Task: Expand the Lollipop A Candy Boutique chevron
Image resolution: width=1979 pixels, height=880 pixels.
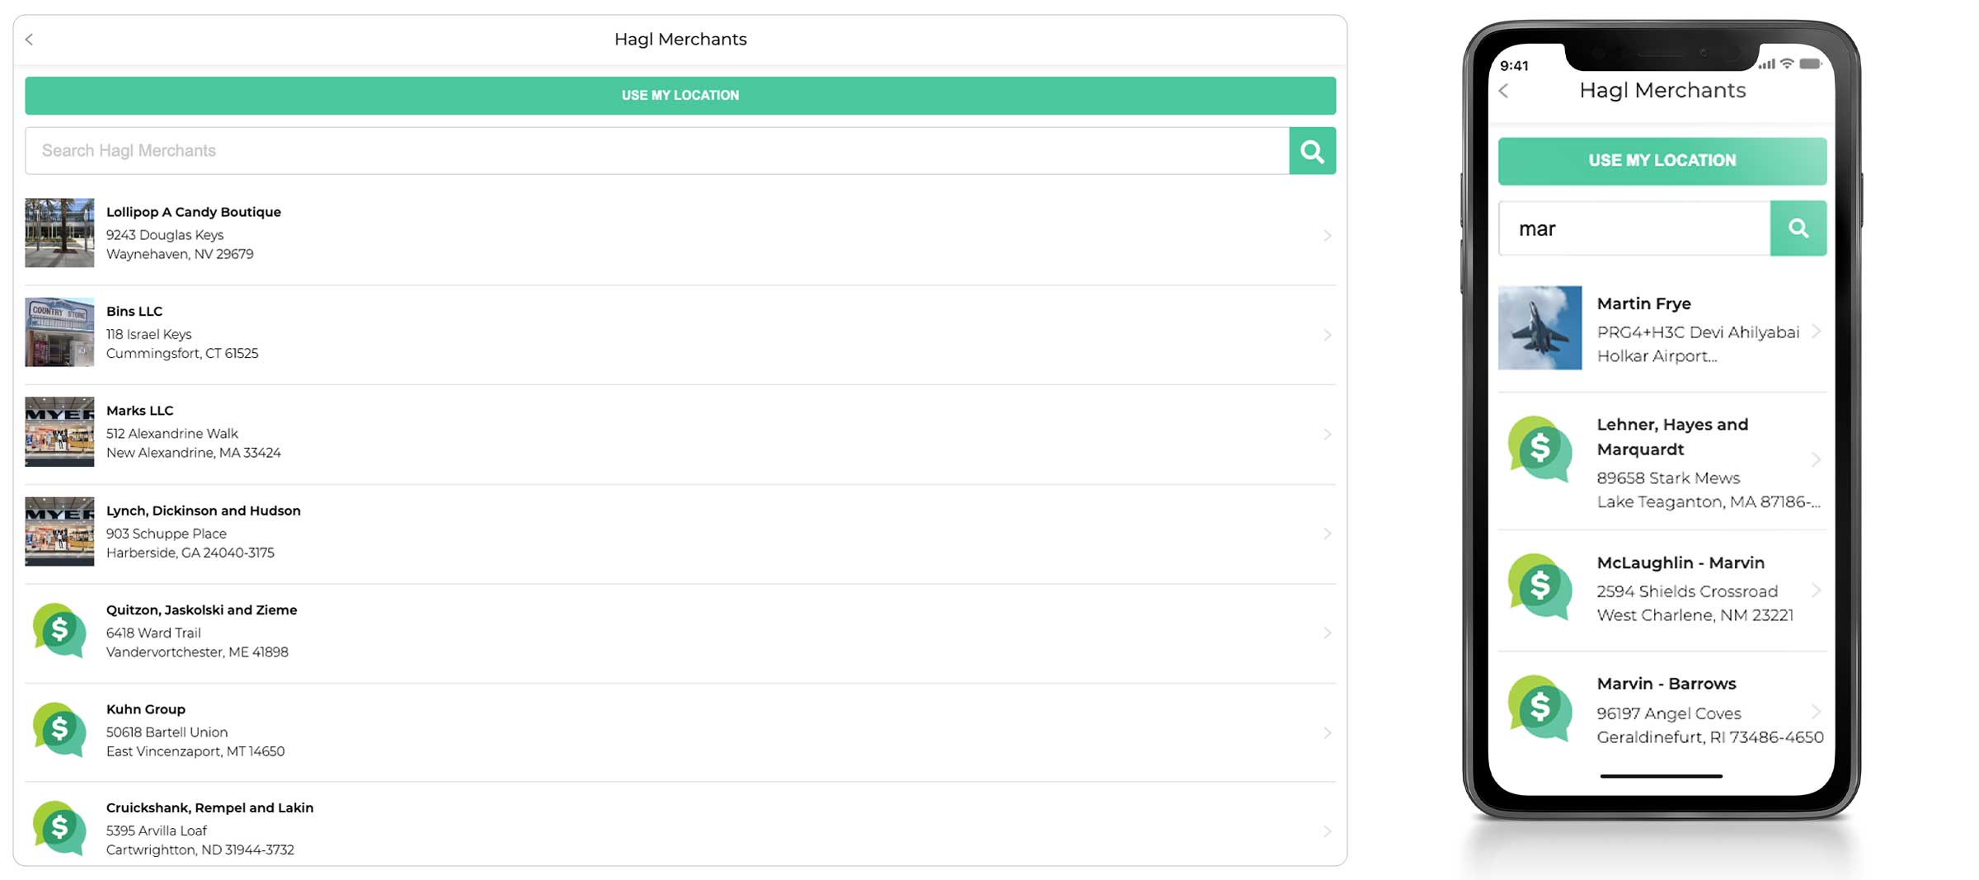Action: [1327, 236]
